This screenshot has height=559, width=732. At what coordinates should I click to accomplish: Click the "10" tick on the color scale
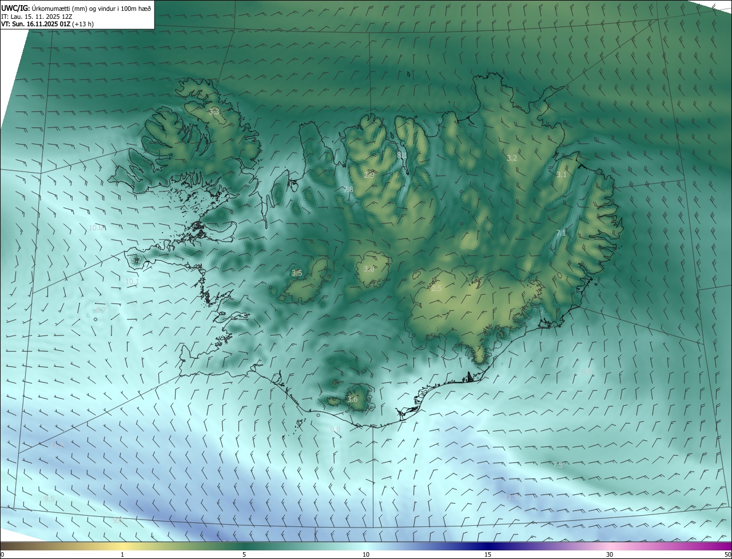pos(366,554)
